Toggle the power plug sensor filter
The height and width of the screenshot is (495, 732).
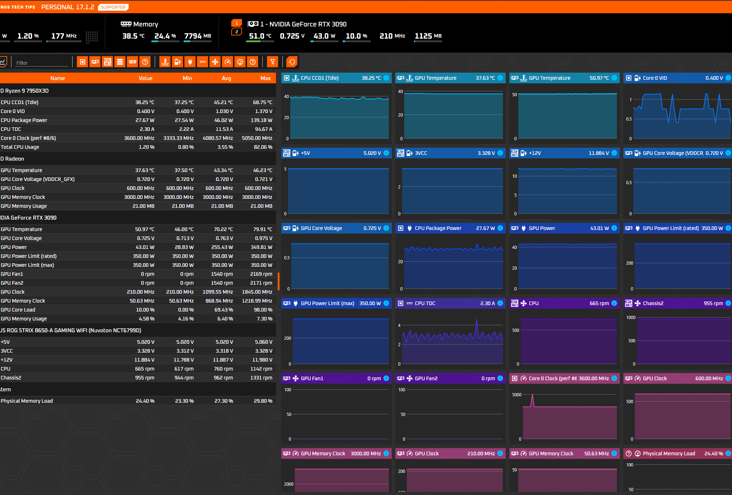pos(190,62)
